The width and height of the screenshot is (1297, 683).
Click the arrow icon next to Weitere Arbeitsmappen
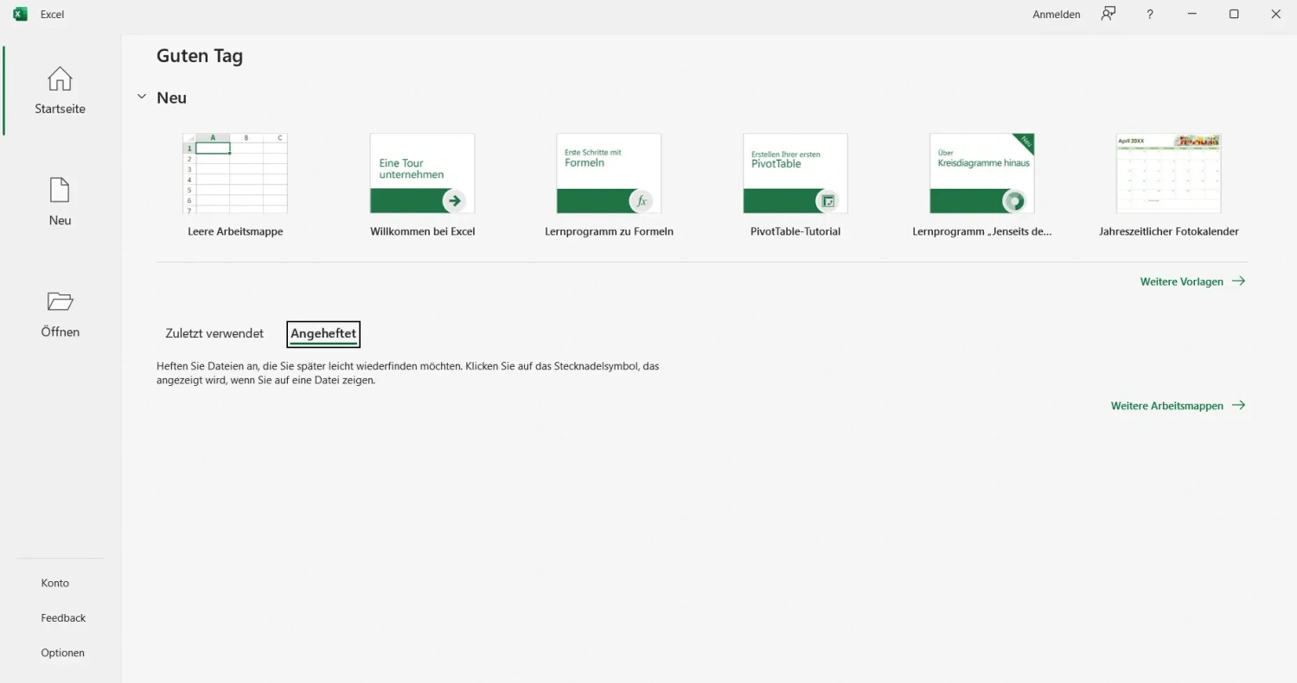coord(1238,405)
